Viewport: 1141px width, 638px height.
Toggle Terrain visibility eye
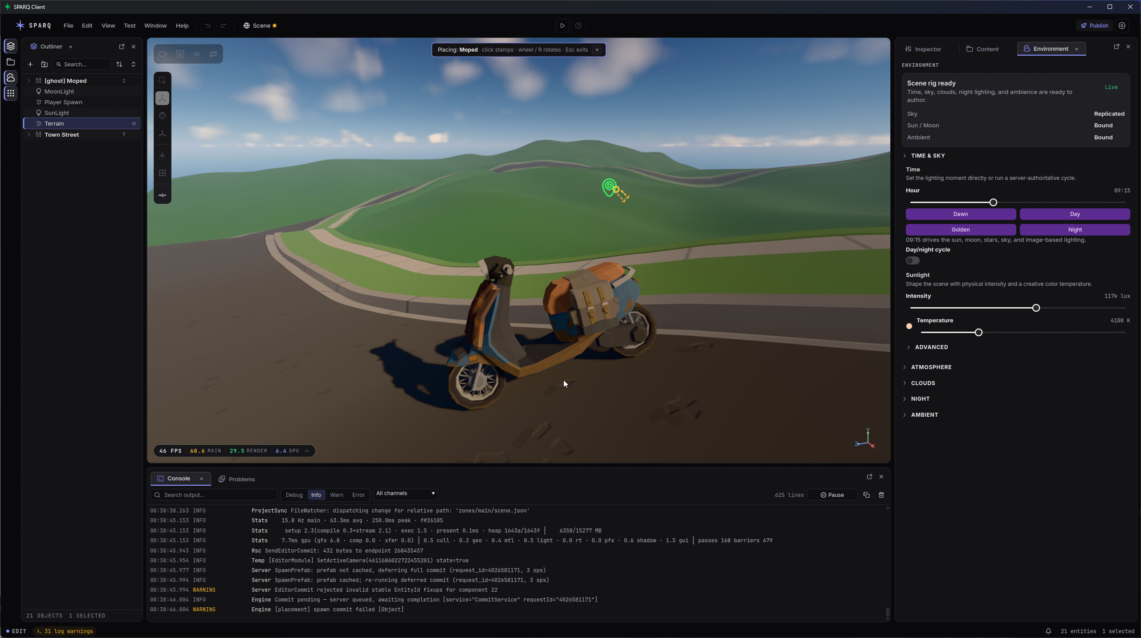click(x=134, y=124)
